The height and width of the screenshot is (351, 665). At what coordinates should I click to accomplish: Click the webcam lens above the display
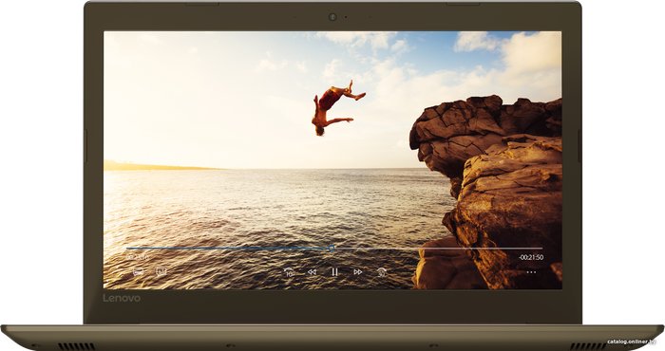point(332,17)
